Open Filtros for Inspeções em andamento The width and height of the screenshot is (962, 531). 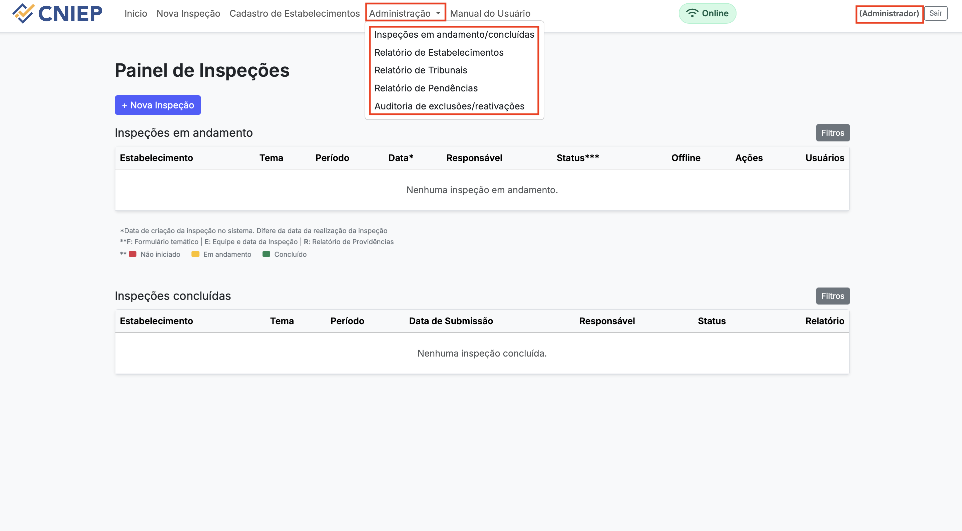[x=833, y=133]
